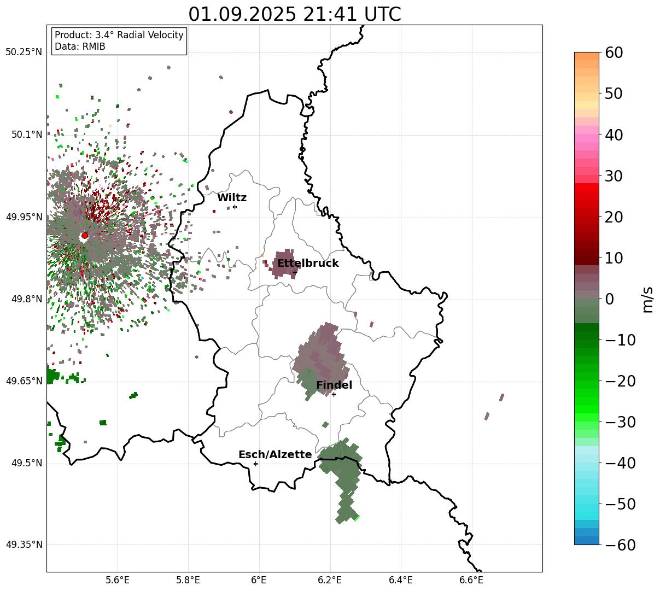Click the colorbar tick label 10
The height and width of the screenshot is (591, 660).
pos(615,258)
